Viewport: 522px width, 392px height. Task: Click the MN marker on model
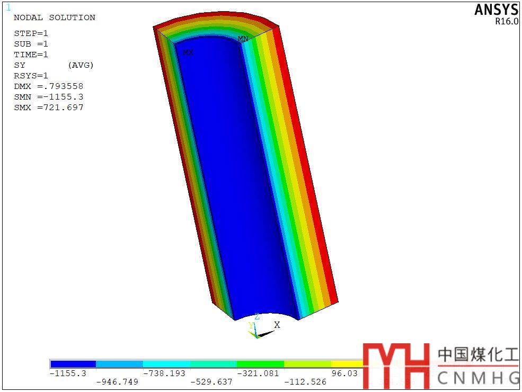pos(243,39)
